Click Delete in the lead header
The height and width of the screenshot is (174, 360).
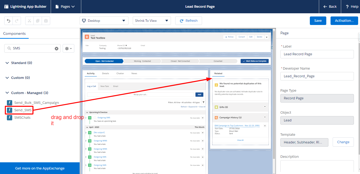pos(259,37)
